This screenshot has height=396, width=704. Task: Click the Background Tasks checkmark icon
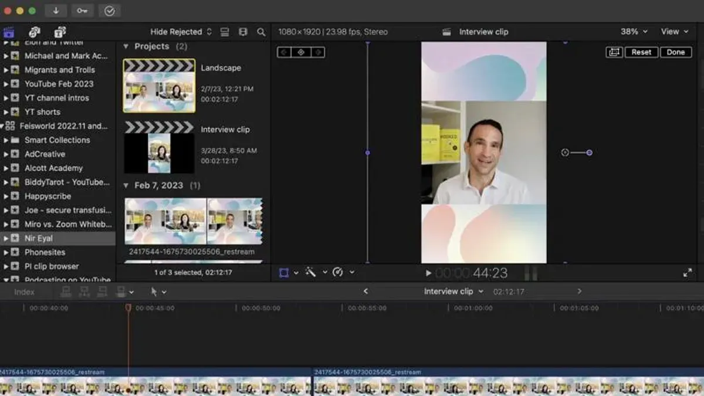tap(110, 11)
